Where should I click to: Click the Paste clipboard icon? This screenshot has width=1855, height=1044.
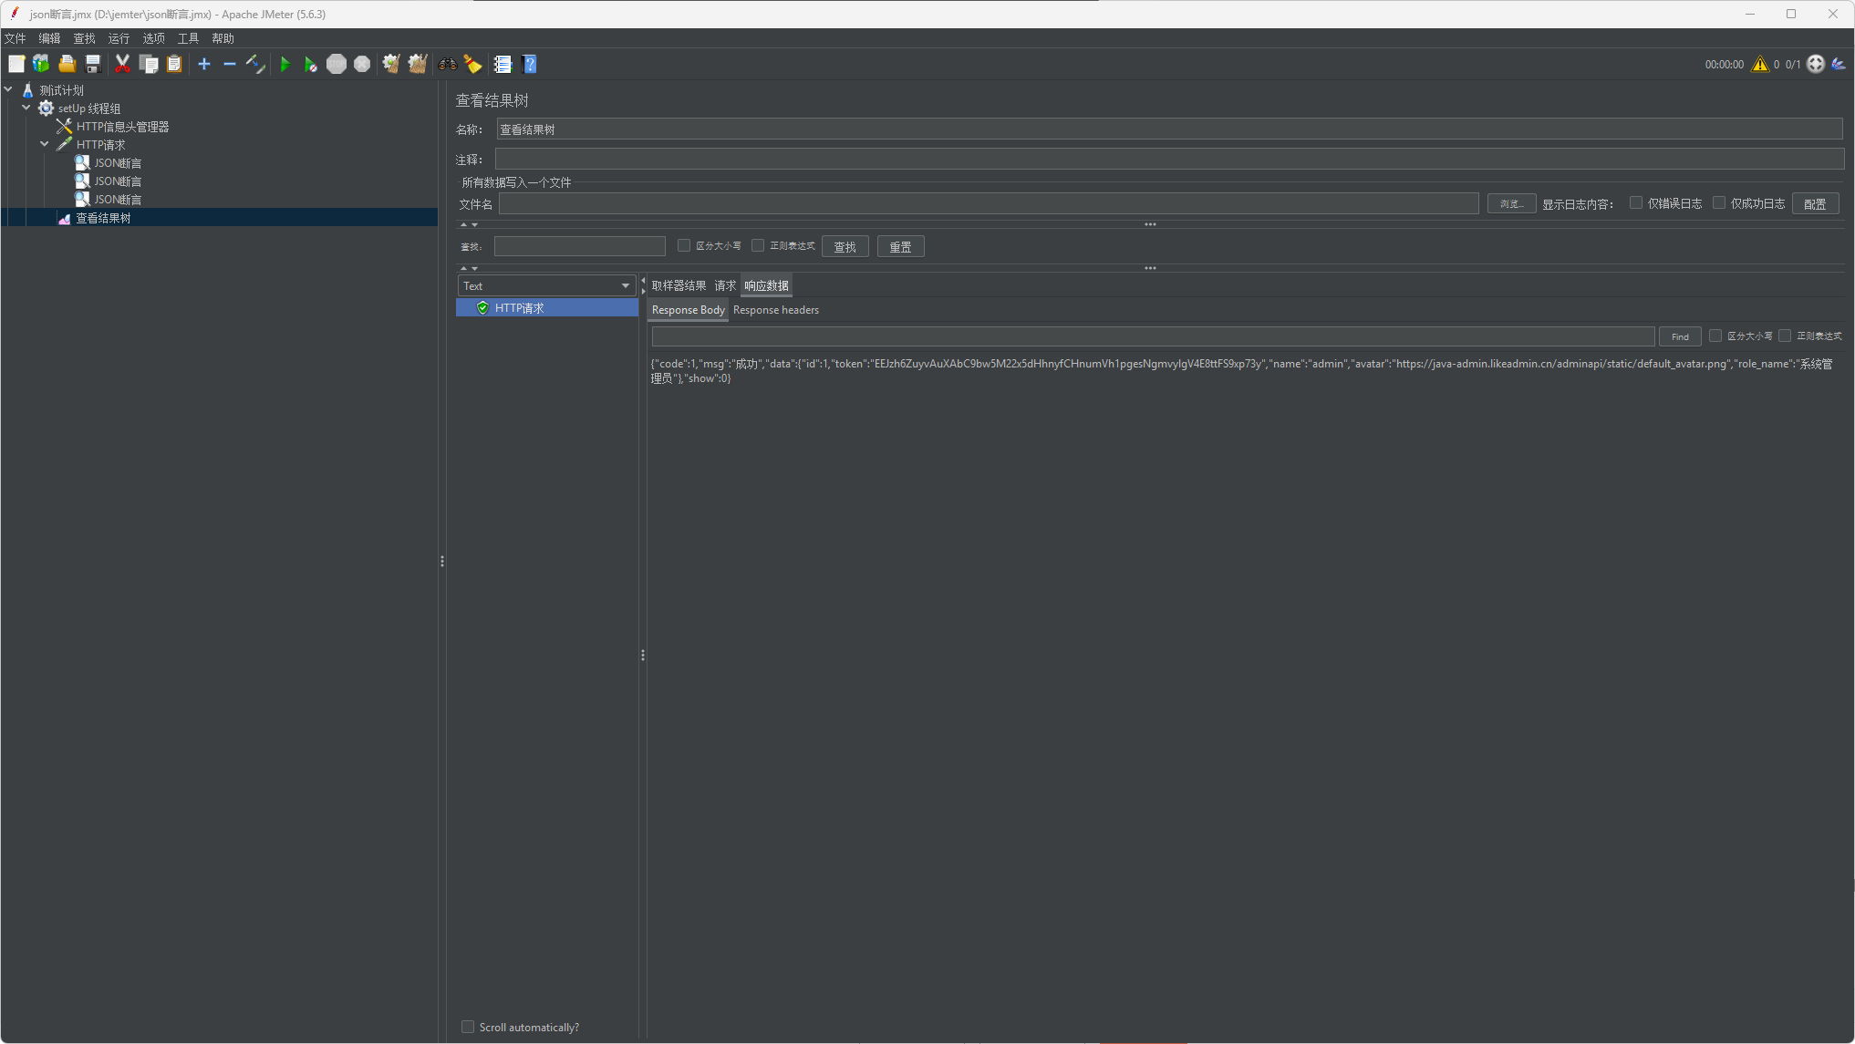click(174, 64)
